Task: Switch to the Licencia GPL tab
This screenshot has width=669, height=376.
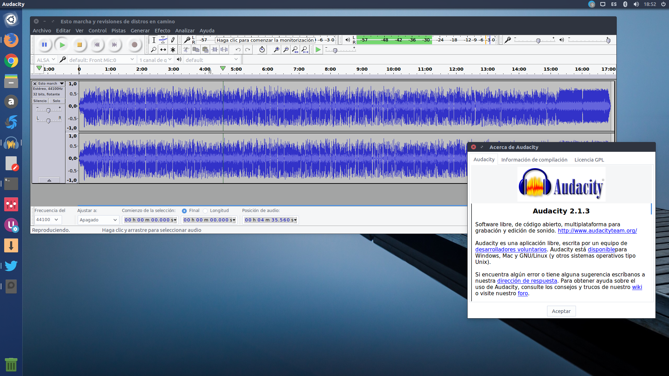Action: tap(589, 159)
